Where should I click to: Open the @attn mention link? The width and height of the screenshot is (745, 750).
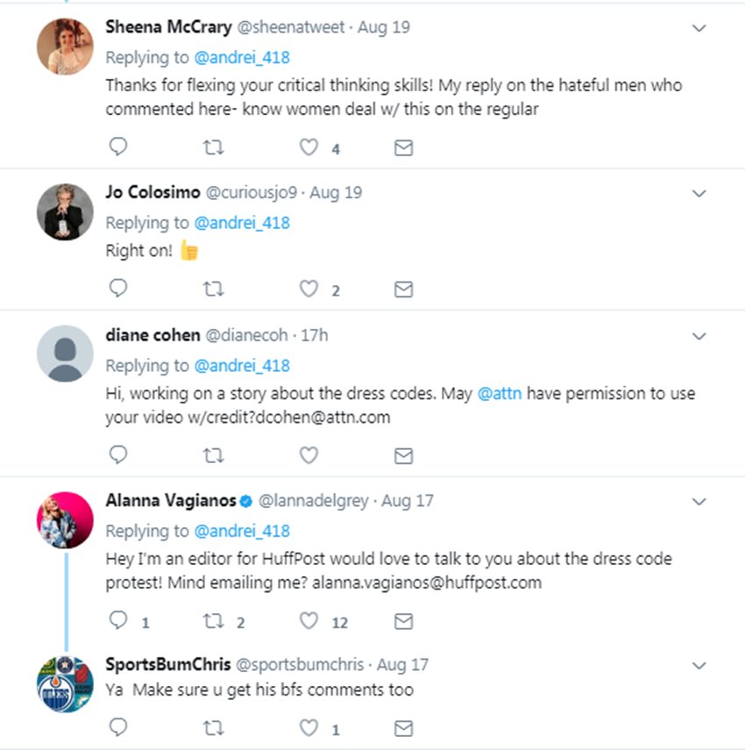tap(500, 394)
